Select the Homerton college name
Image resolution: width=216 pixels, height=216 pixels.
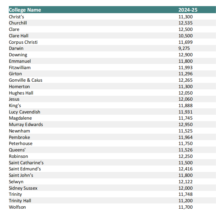[20, 87]
